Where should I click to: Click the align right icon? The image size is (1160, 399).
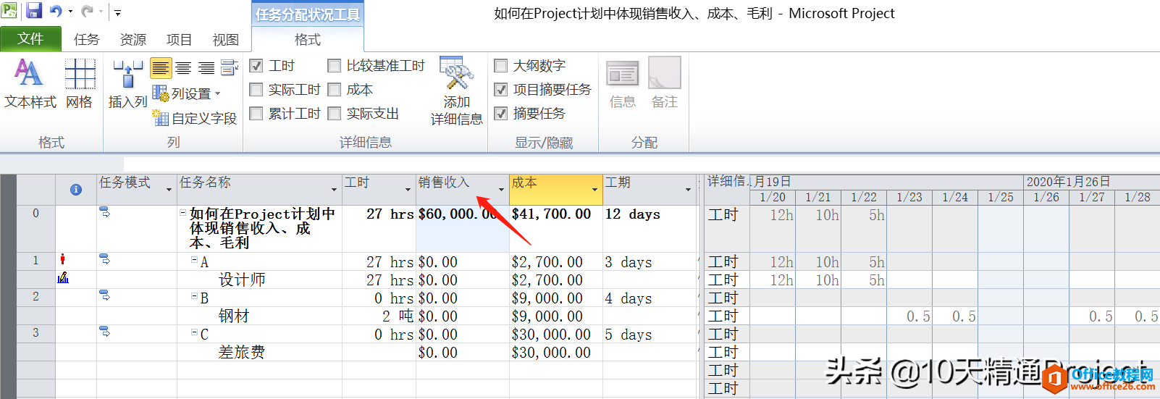[206, 68]
